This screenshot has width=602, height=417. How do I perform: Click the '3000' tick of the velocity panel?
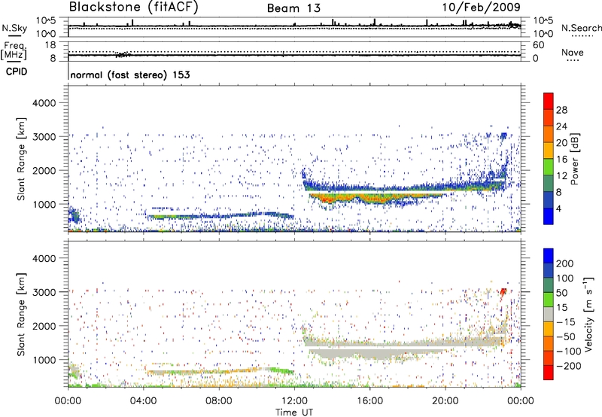click(44, 292)
